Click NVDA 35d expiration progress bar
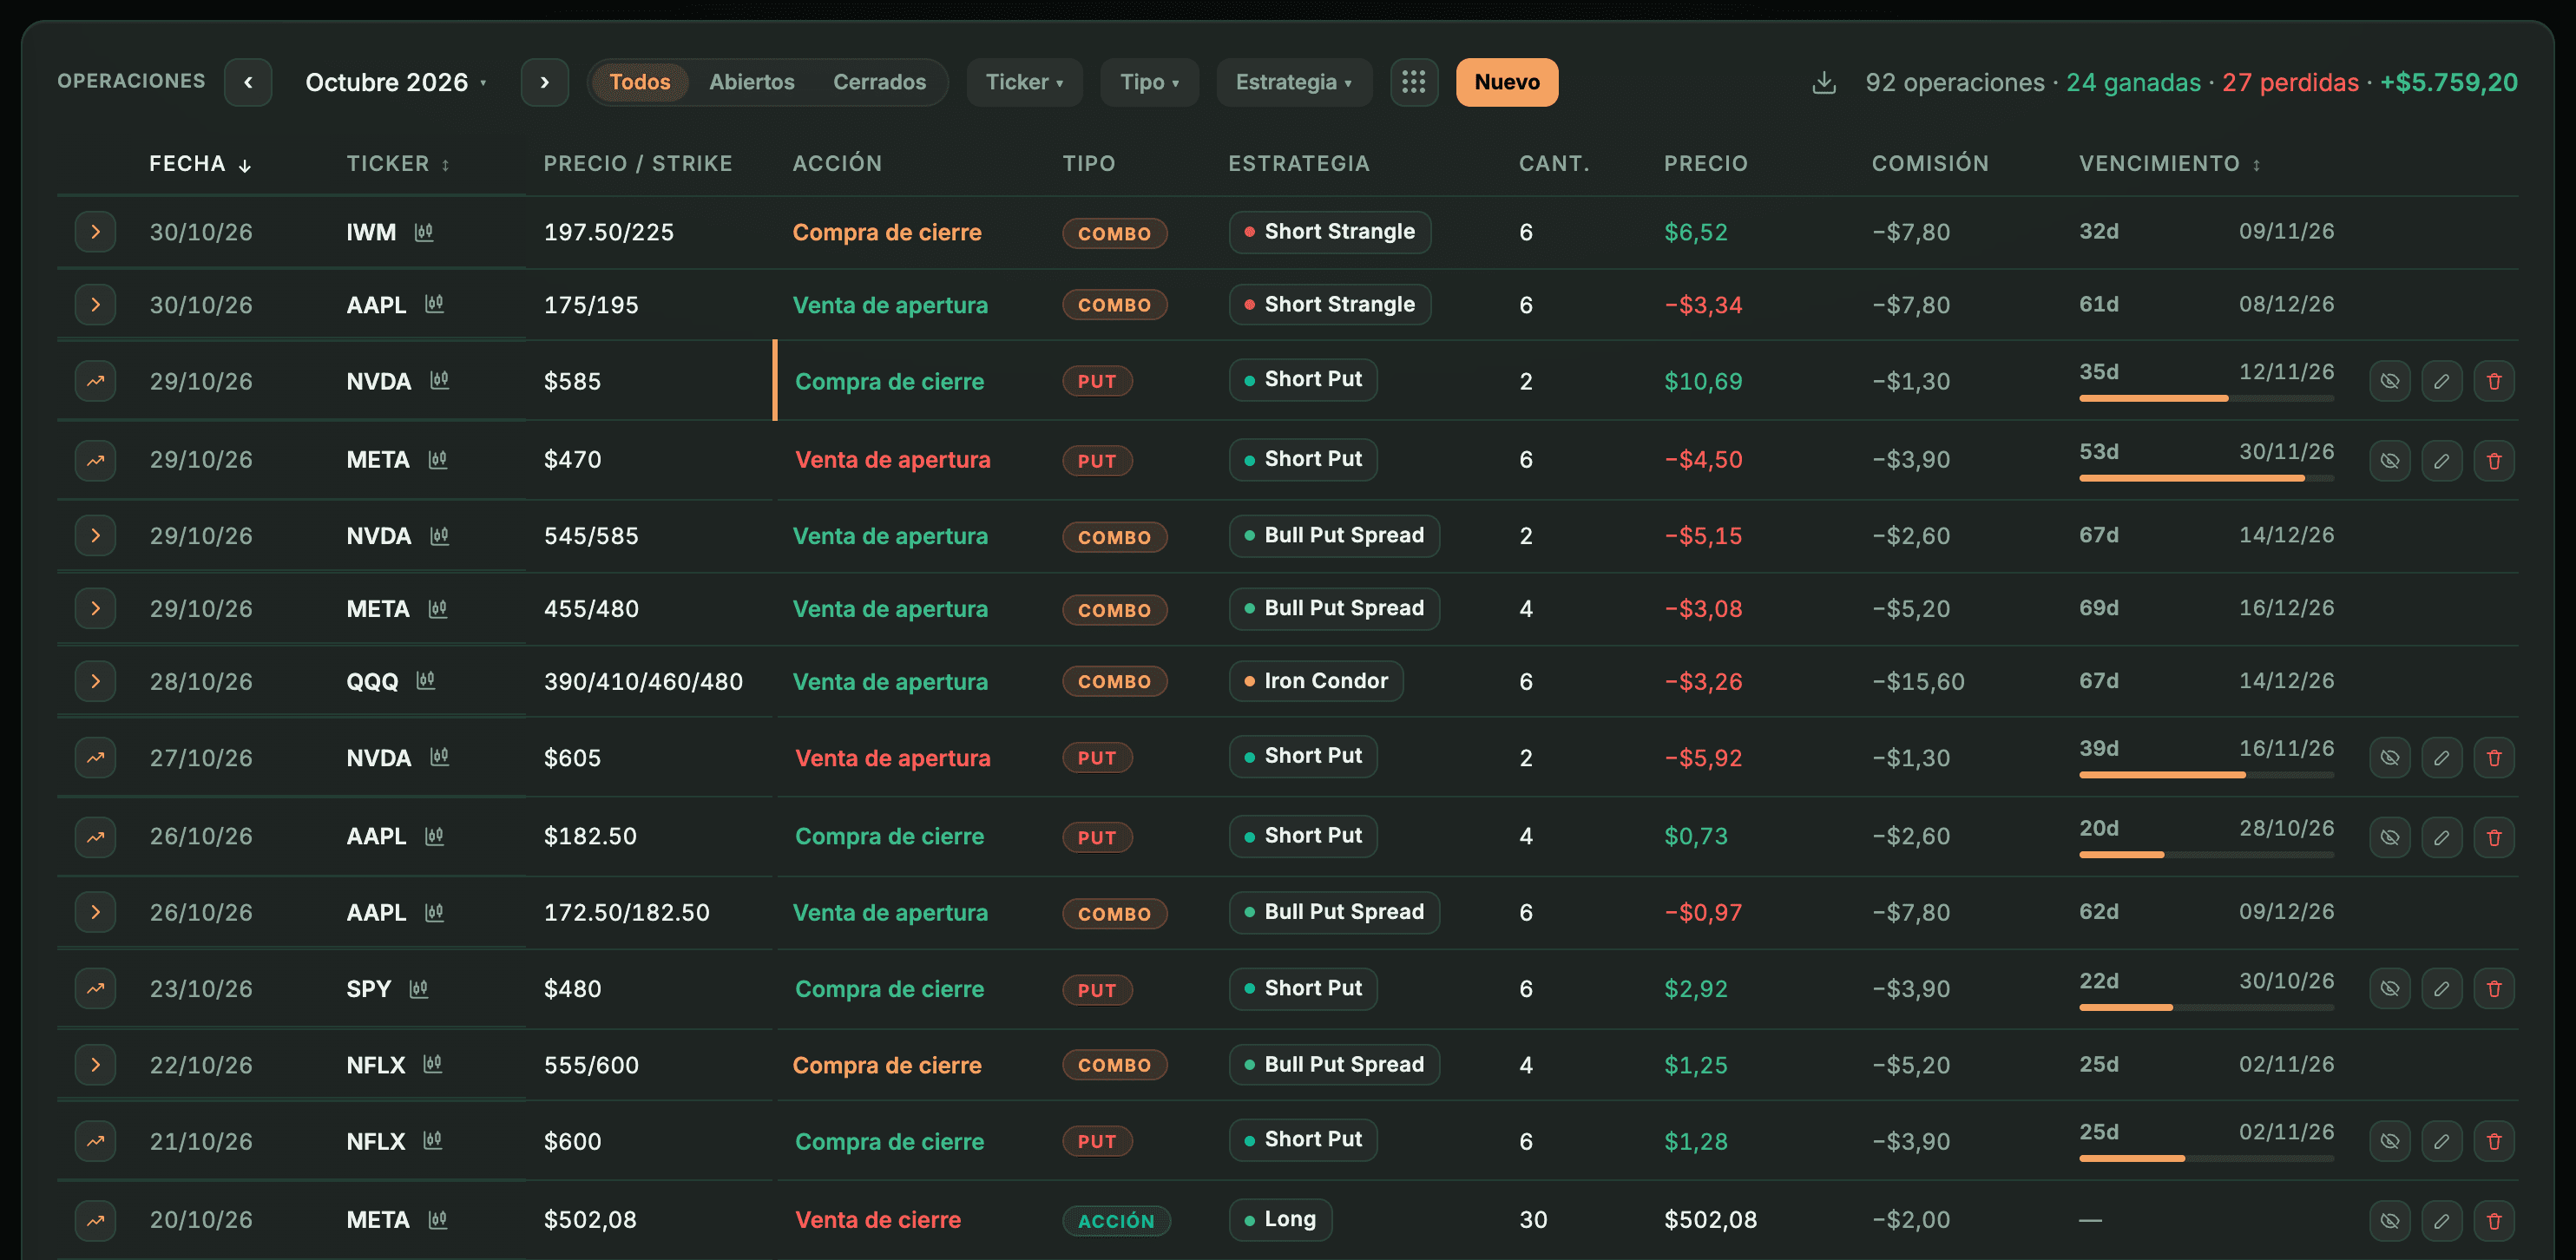This screenshot has height=1260, width=2576. 2207,398
